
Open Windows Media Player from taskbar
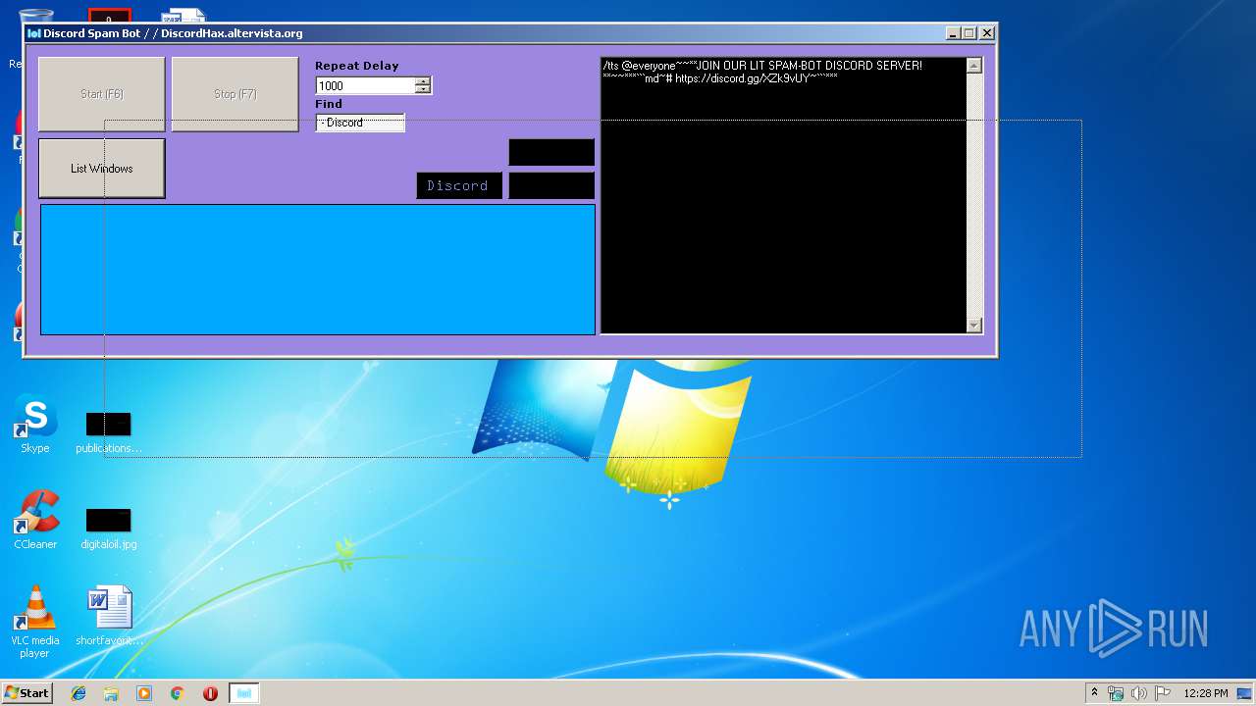(x=144, y=693)
